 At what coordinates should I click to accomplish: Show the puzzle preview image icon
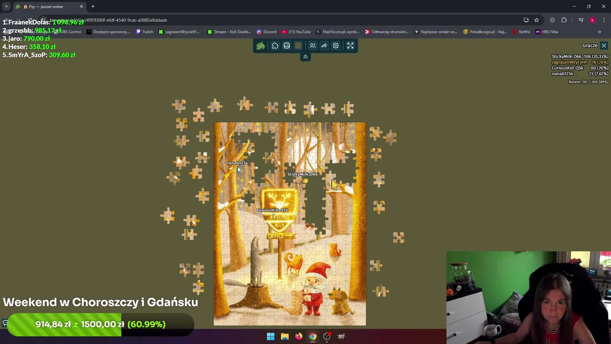pos(286,46)
